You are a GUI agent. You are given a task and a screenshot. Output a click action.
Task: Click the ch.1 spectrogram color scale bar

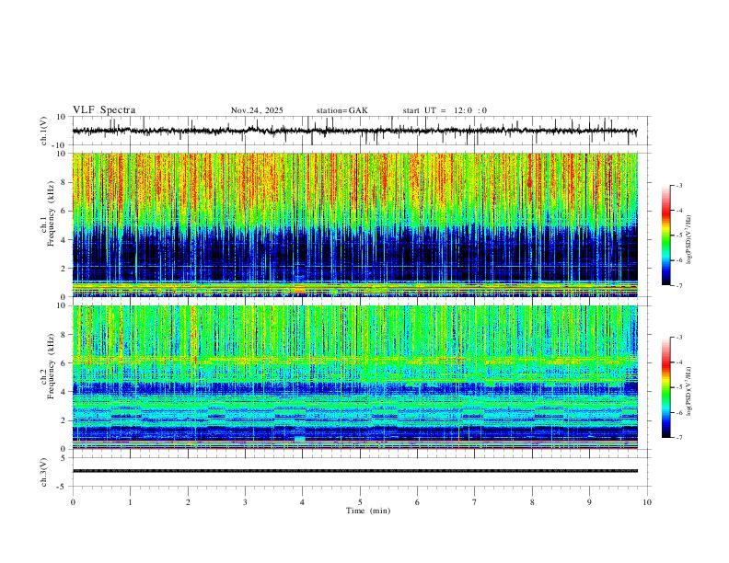click(x=665, y=236)
